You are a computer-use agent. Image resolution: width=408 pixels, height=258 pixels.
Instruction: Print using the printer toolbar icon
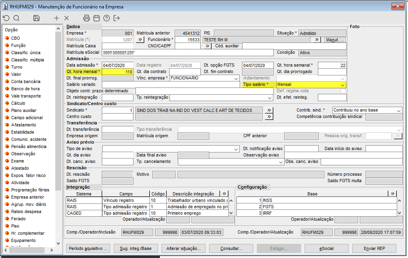point(87,18)
